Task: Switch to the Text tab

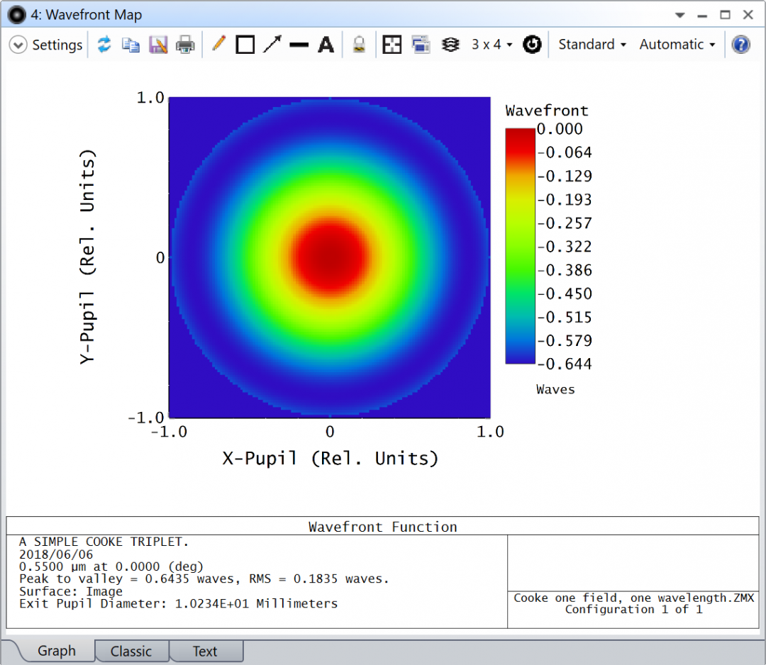Action: tap(205, 651)
